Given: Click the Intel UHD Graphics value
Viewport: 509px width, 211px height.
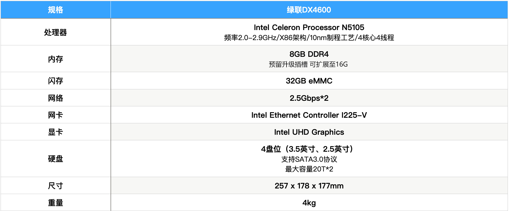Looking at the screenshot, I should coord(309,132).
